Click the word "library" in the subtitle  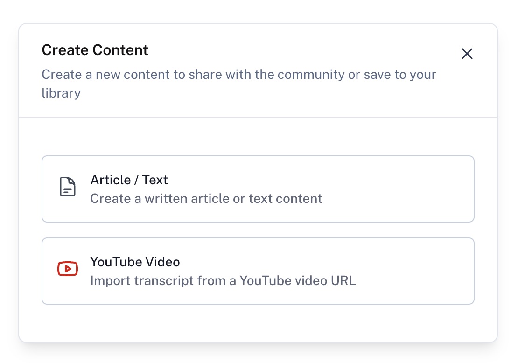point(61,93)
